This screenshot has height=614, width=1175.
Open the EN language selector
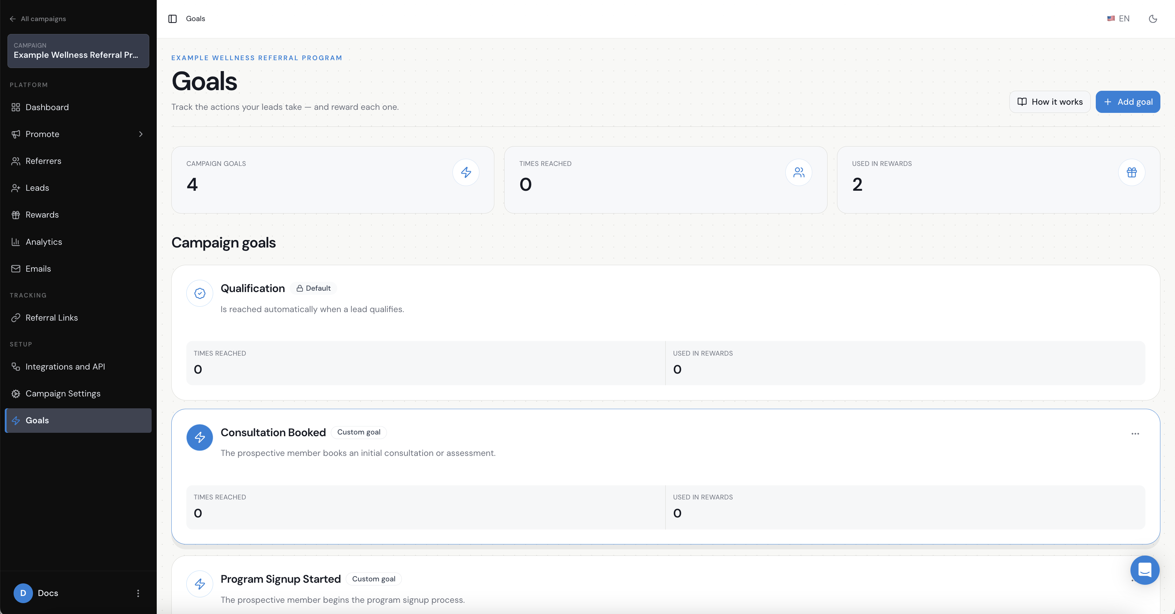(x=1118, y=19)
